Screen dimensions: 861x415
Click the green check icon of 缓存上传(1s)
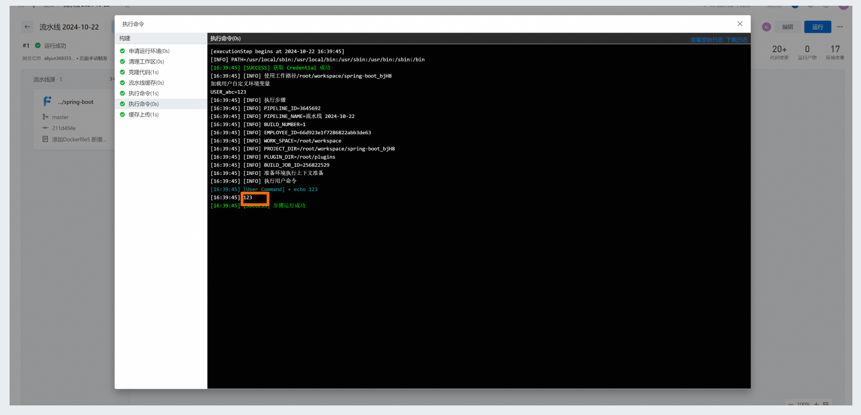(122, 115)
